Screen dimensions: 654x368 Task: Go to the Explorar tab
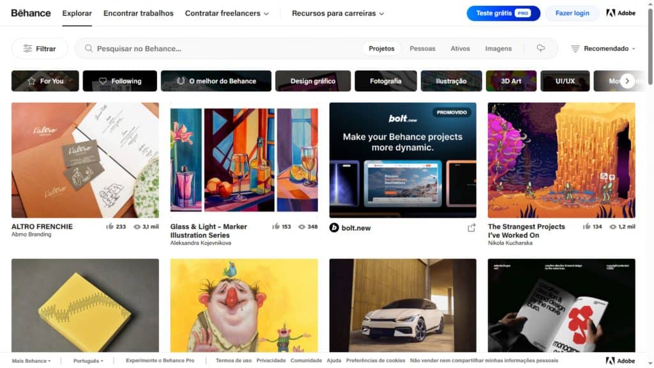click(x=77, y=13)
